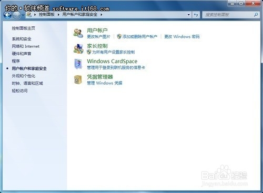Image resolution: width=263 pixels, height=193 pixels.
Task: Click the magnifier search icon
Action: [256, 15]
